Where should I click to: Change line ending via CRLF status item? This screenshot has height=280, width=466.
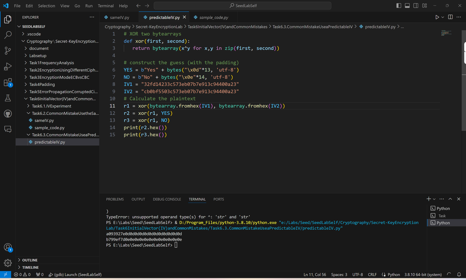(372, 275)
